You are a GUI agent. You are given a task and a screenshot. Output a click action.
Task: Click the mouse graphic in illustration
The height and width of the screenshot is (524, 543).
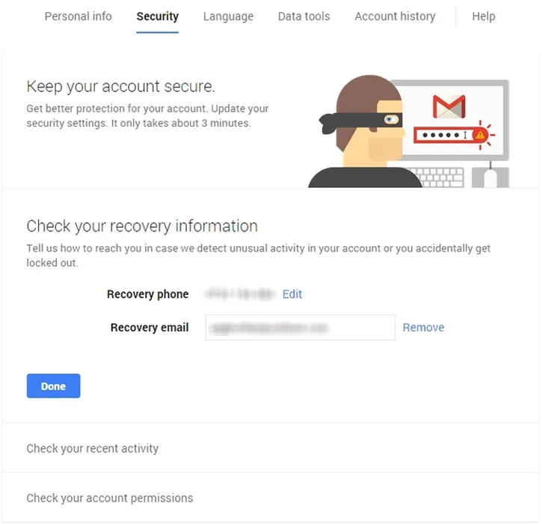pyautogui.click(x=490, y=177)
